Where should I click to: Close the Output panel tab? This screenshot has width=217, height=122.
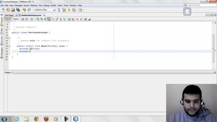pos(12,72)
